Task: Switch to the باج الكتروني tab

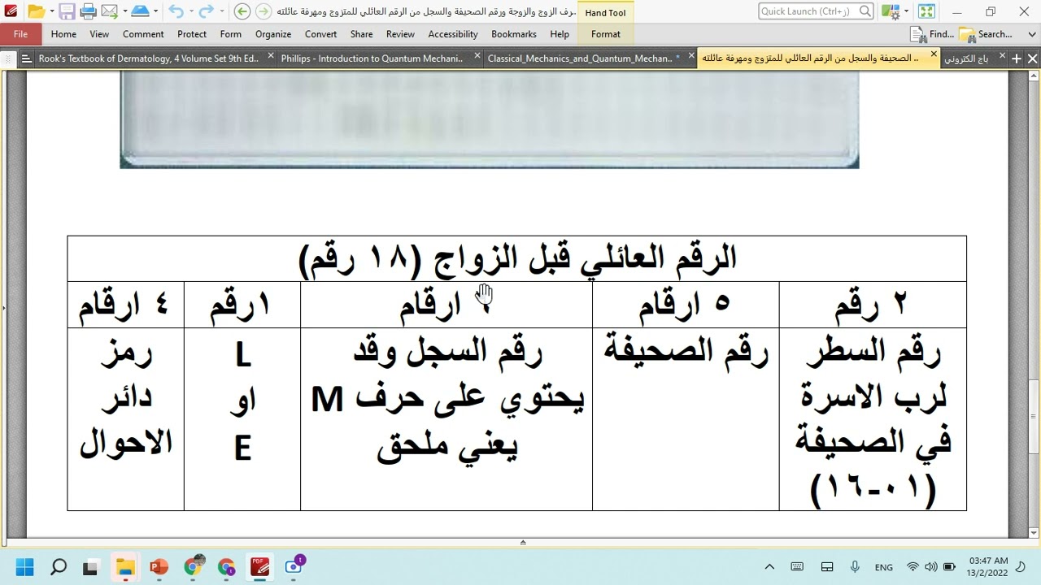Action: coord(967,58)
